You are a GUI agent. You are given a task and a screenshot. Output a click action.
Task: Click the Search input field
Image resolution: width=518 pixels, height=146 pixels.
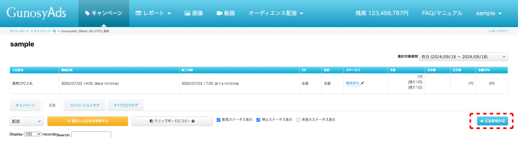coord(91,134)
